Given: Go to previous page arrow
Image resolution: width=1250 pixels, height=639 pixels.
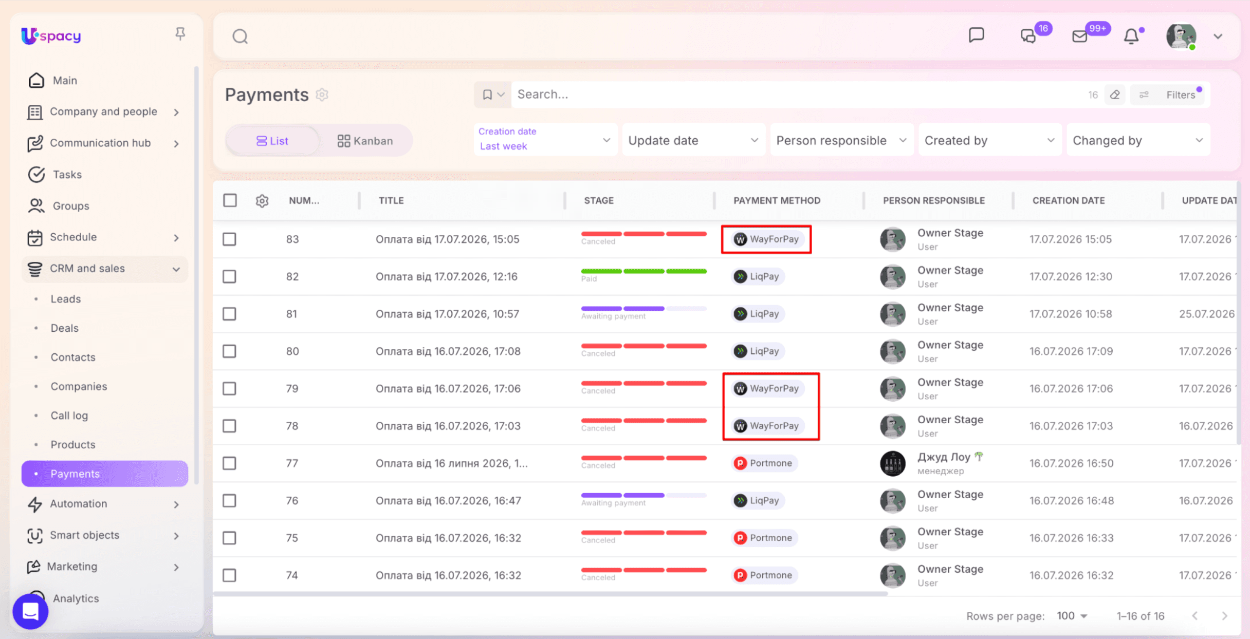Looking at the screenshot, I should (x=1195, y=616).
